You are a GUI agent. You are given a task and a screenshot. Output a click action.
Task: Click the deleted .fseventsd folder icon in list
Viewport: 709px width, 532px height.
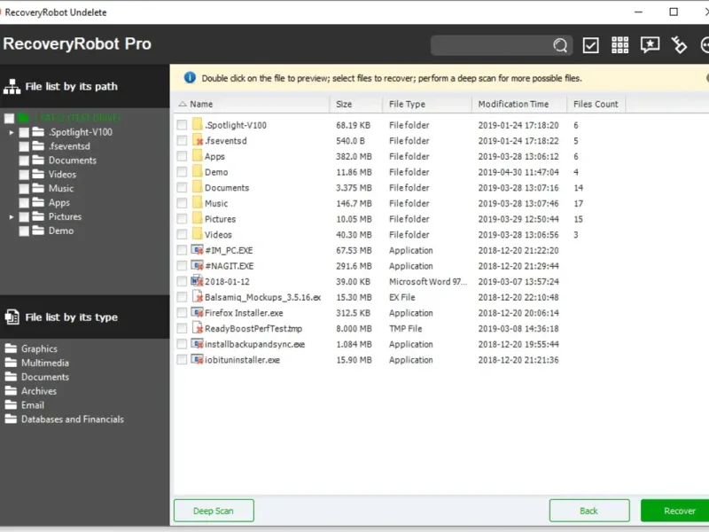tap(197, 140)
